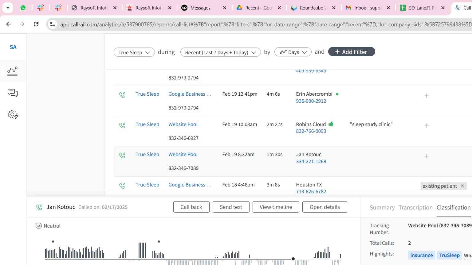
Task: Close the Messages browser tab
Action: [225, 8]
